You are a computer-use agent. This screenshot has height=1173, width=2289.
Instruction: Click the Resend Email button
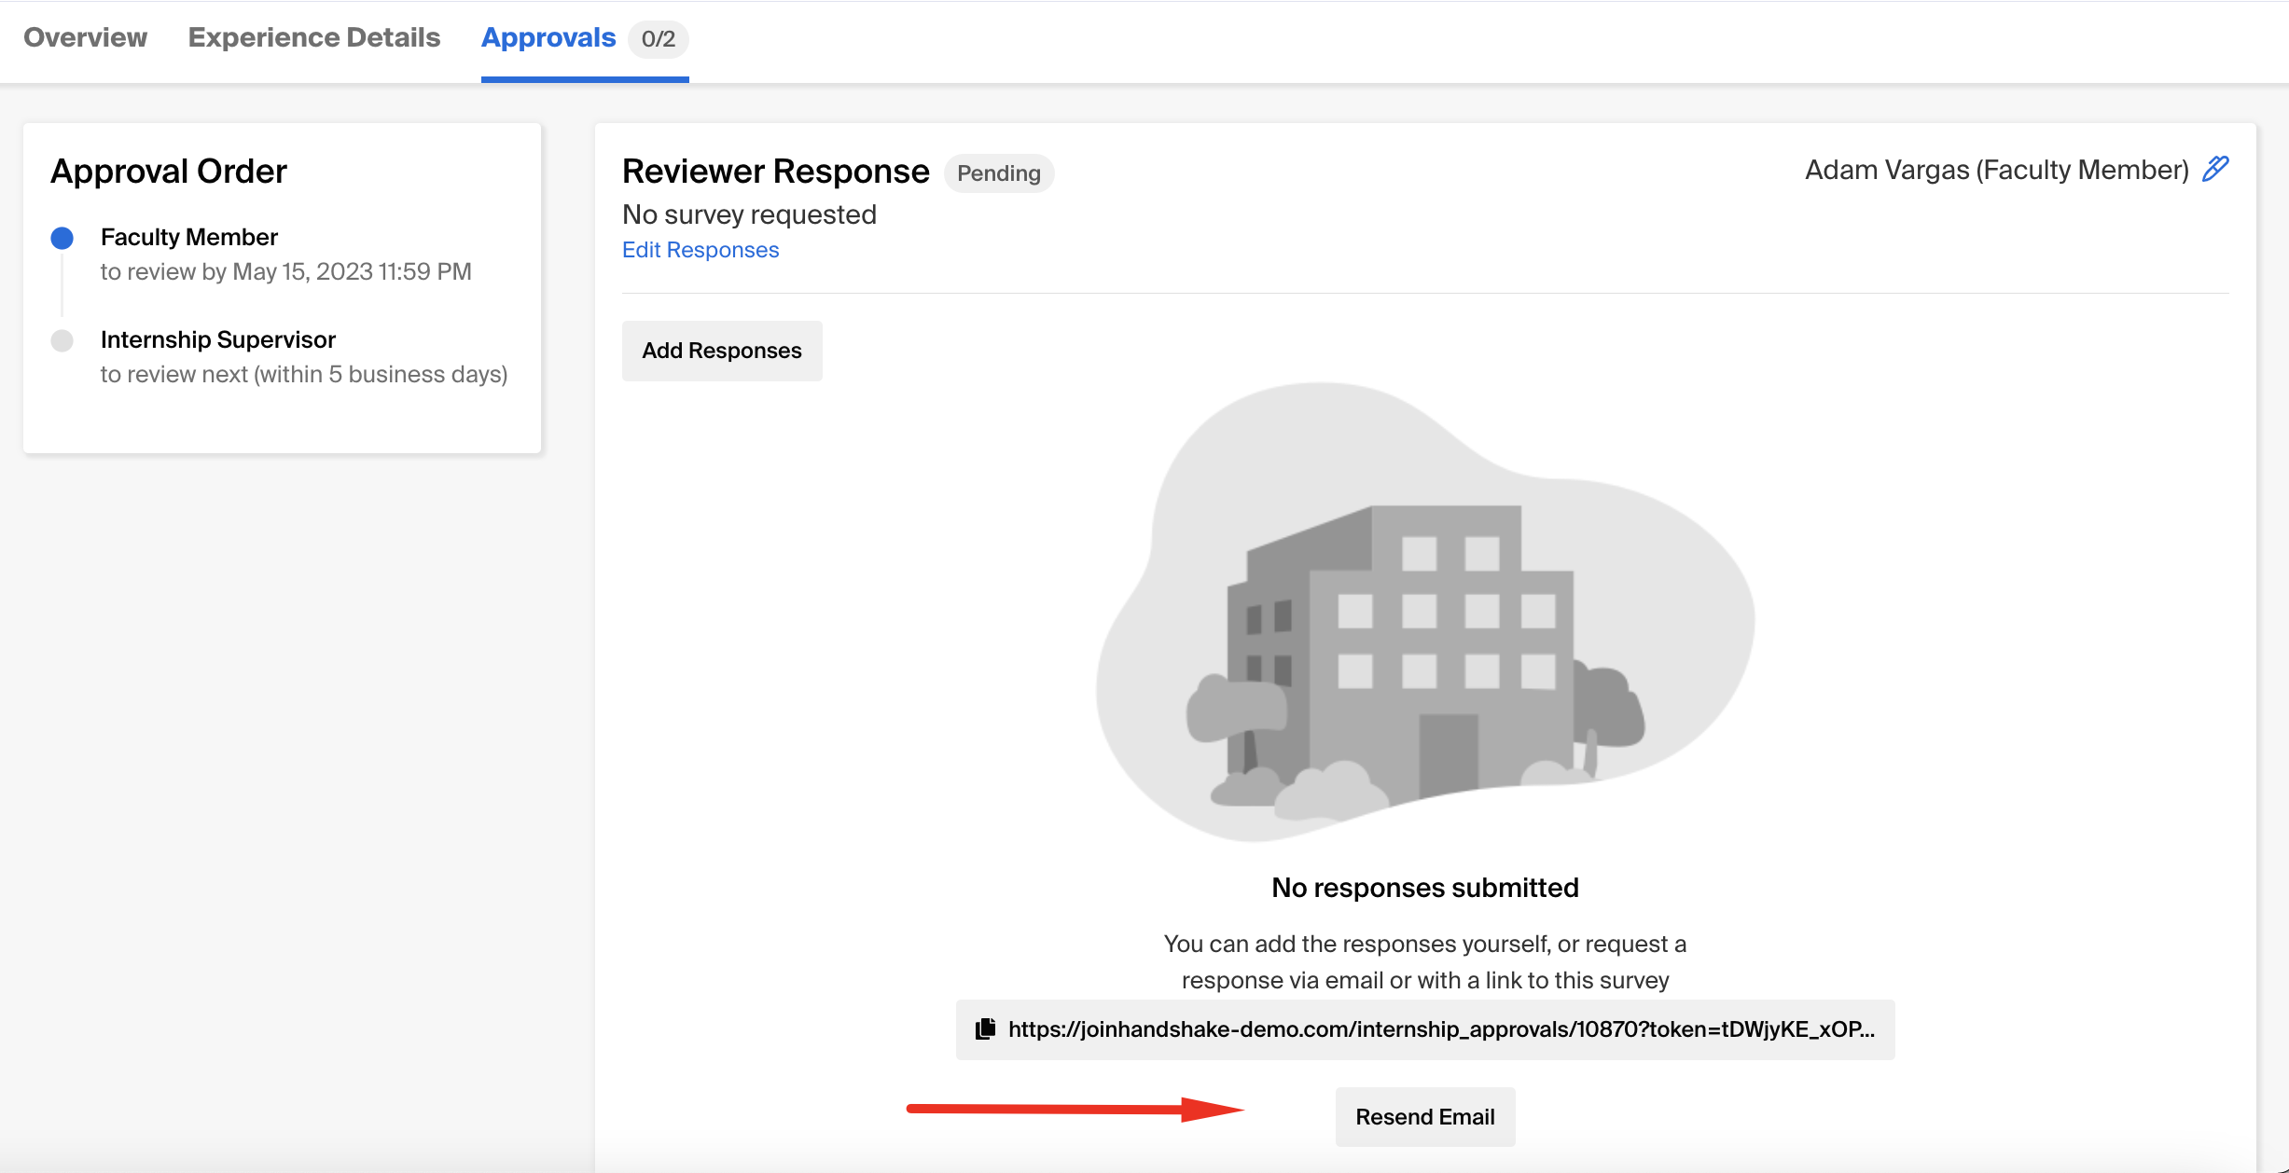[x=1425, y=1117]
